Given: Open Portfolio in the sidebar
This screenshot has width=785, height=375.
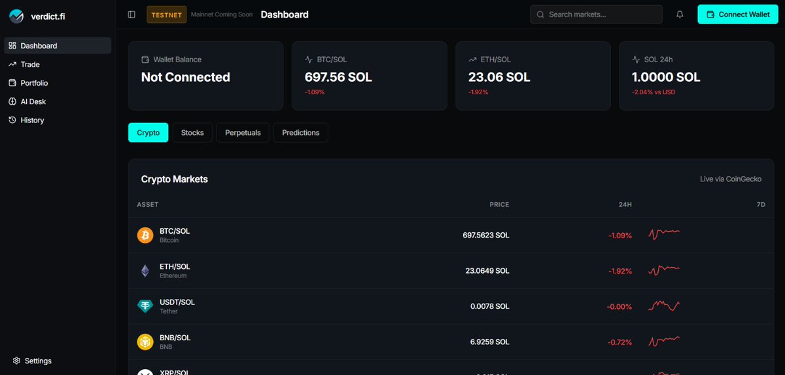Looking at the screenshot, I should pos(58,83).
